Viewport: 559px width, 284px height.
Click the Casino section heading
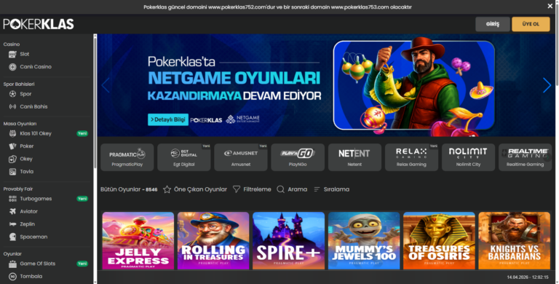click(x=12, y=44)
